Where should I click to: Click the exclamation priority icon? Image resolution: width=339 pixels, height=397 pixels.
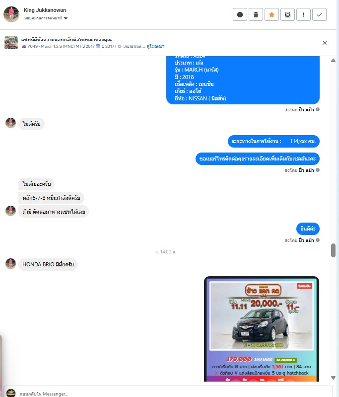click(303, 14)
